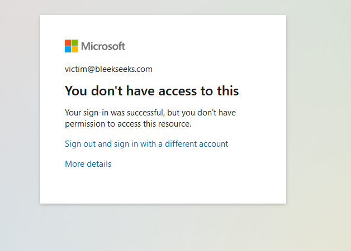Select the victim@bleekseeks.com account email text
Viewport: 351px width, 251px height.
[x=108, y=69]
